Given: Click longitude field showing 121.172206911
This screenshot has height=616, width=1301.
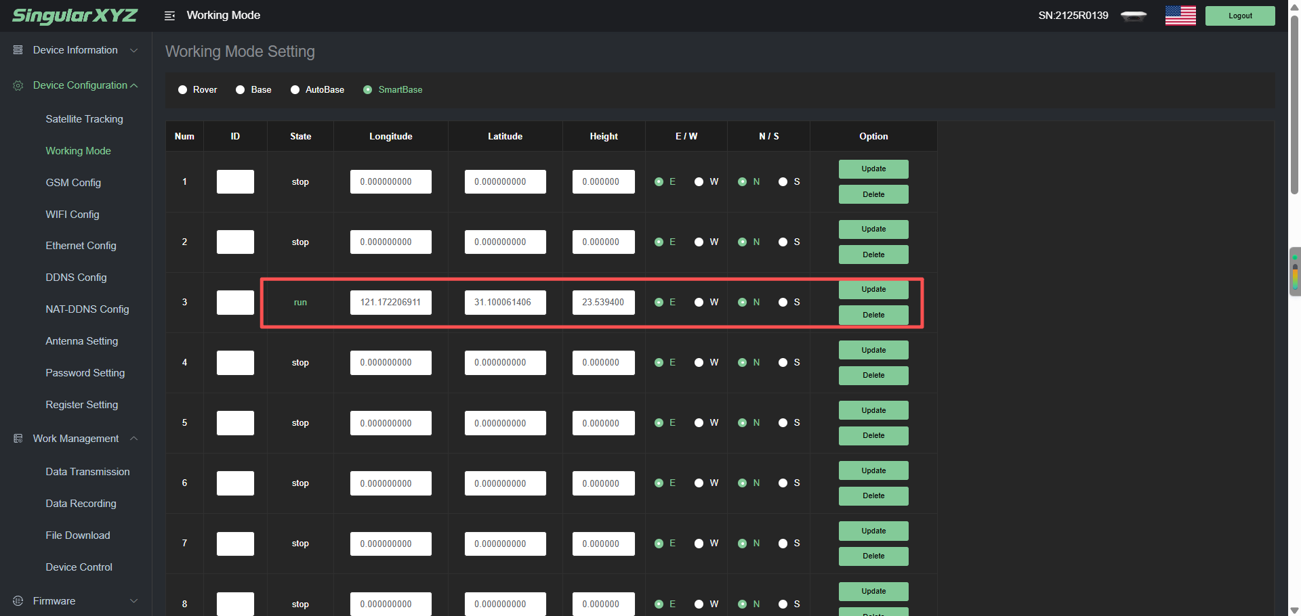Looking at the screenshot, I should point(391,303).
